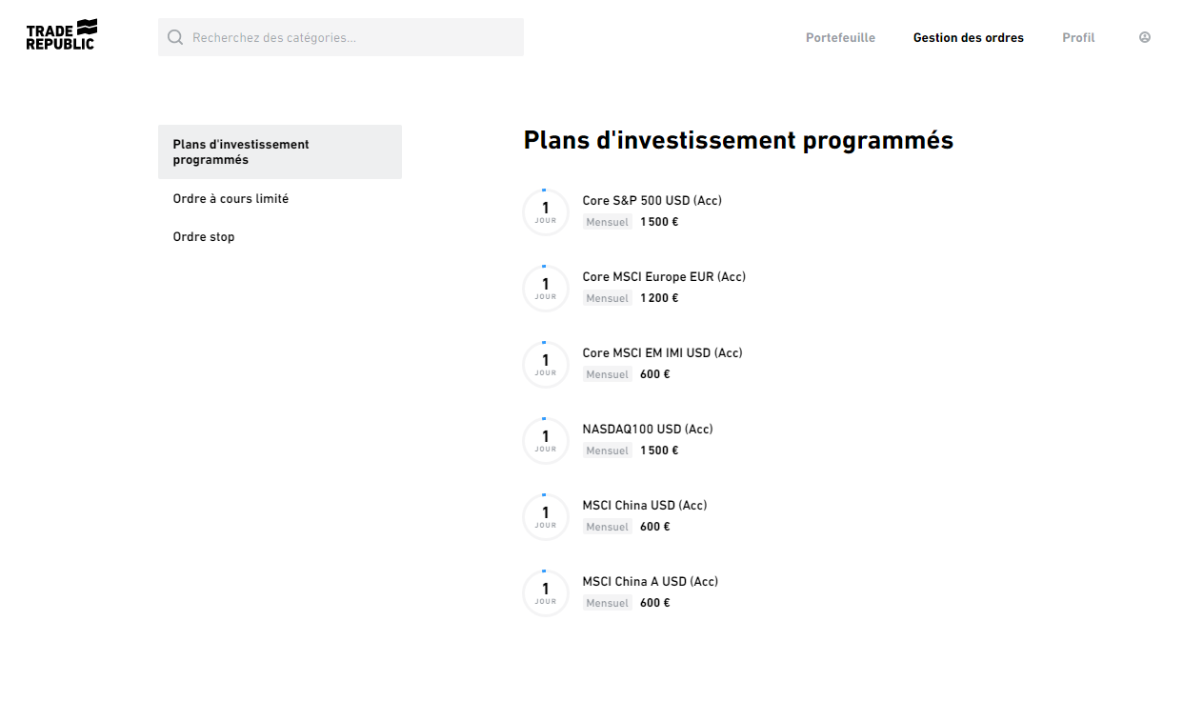Click the Plans d'investissement programmés page heading
This screenshot has width=1203, height=721.
click(738, 140)
